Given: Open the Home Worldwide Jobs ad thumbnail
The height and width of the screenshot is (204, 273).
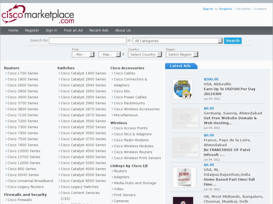Looking at the screenshot, I should (x=183, y=89).
